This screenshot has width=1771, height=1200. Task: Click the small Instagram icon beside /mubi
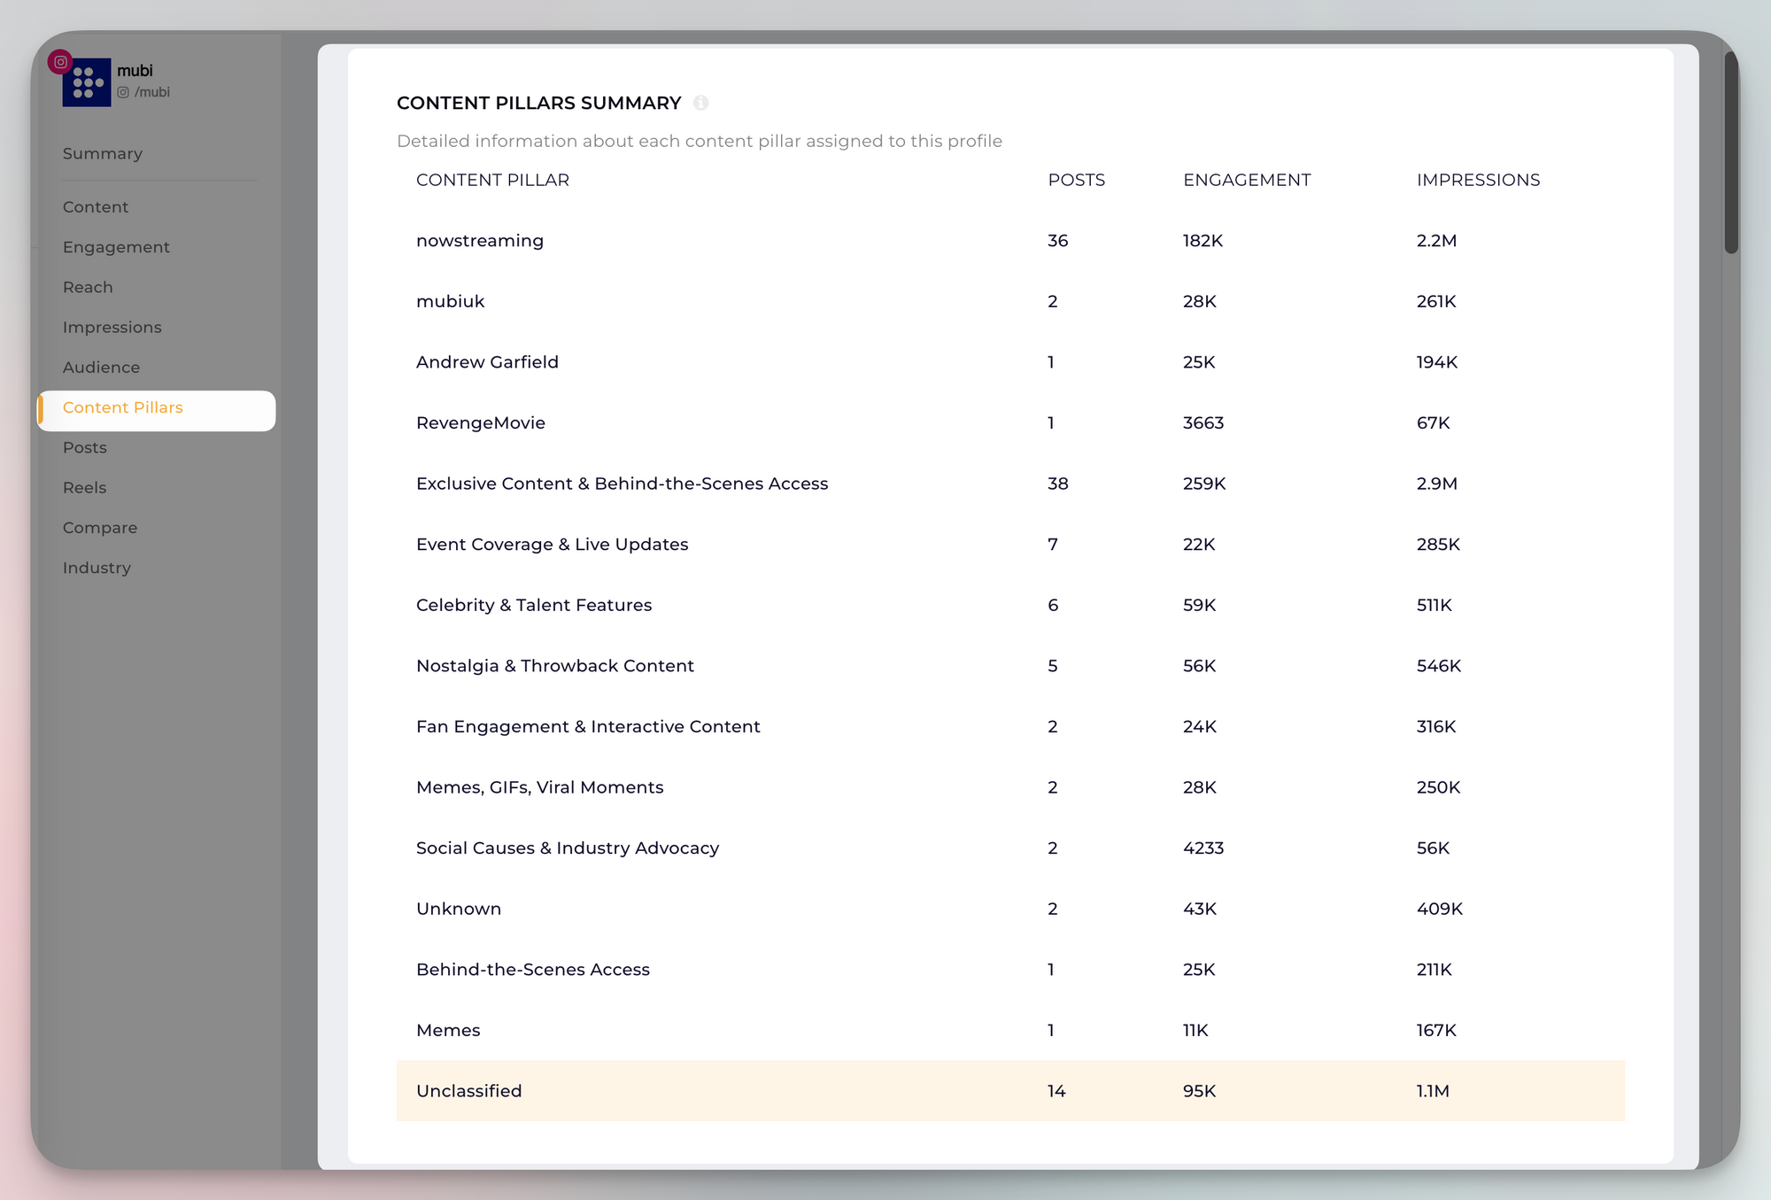point(123,92)
